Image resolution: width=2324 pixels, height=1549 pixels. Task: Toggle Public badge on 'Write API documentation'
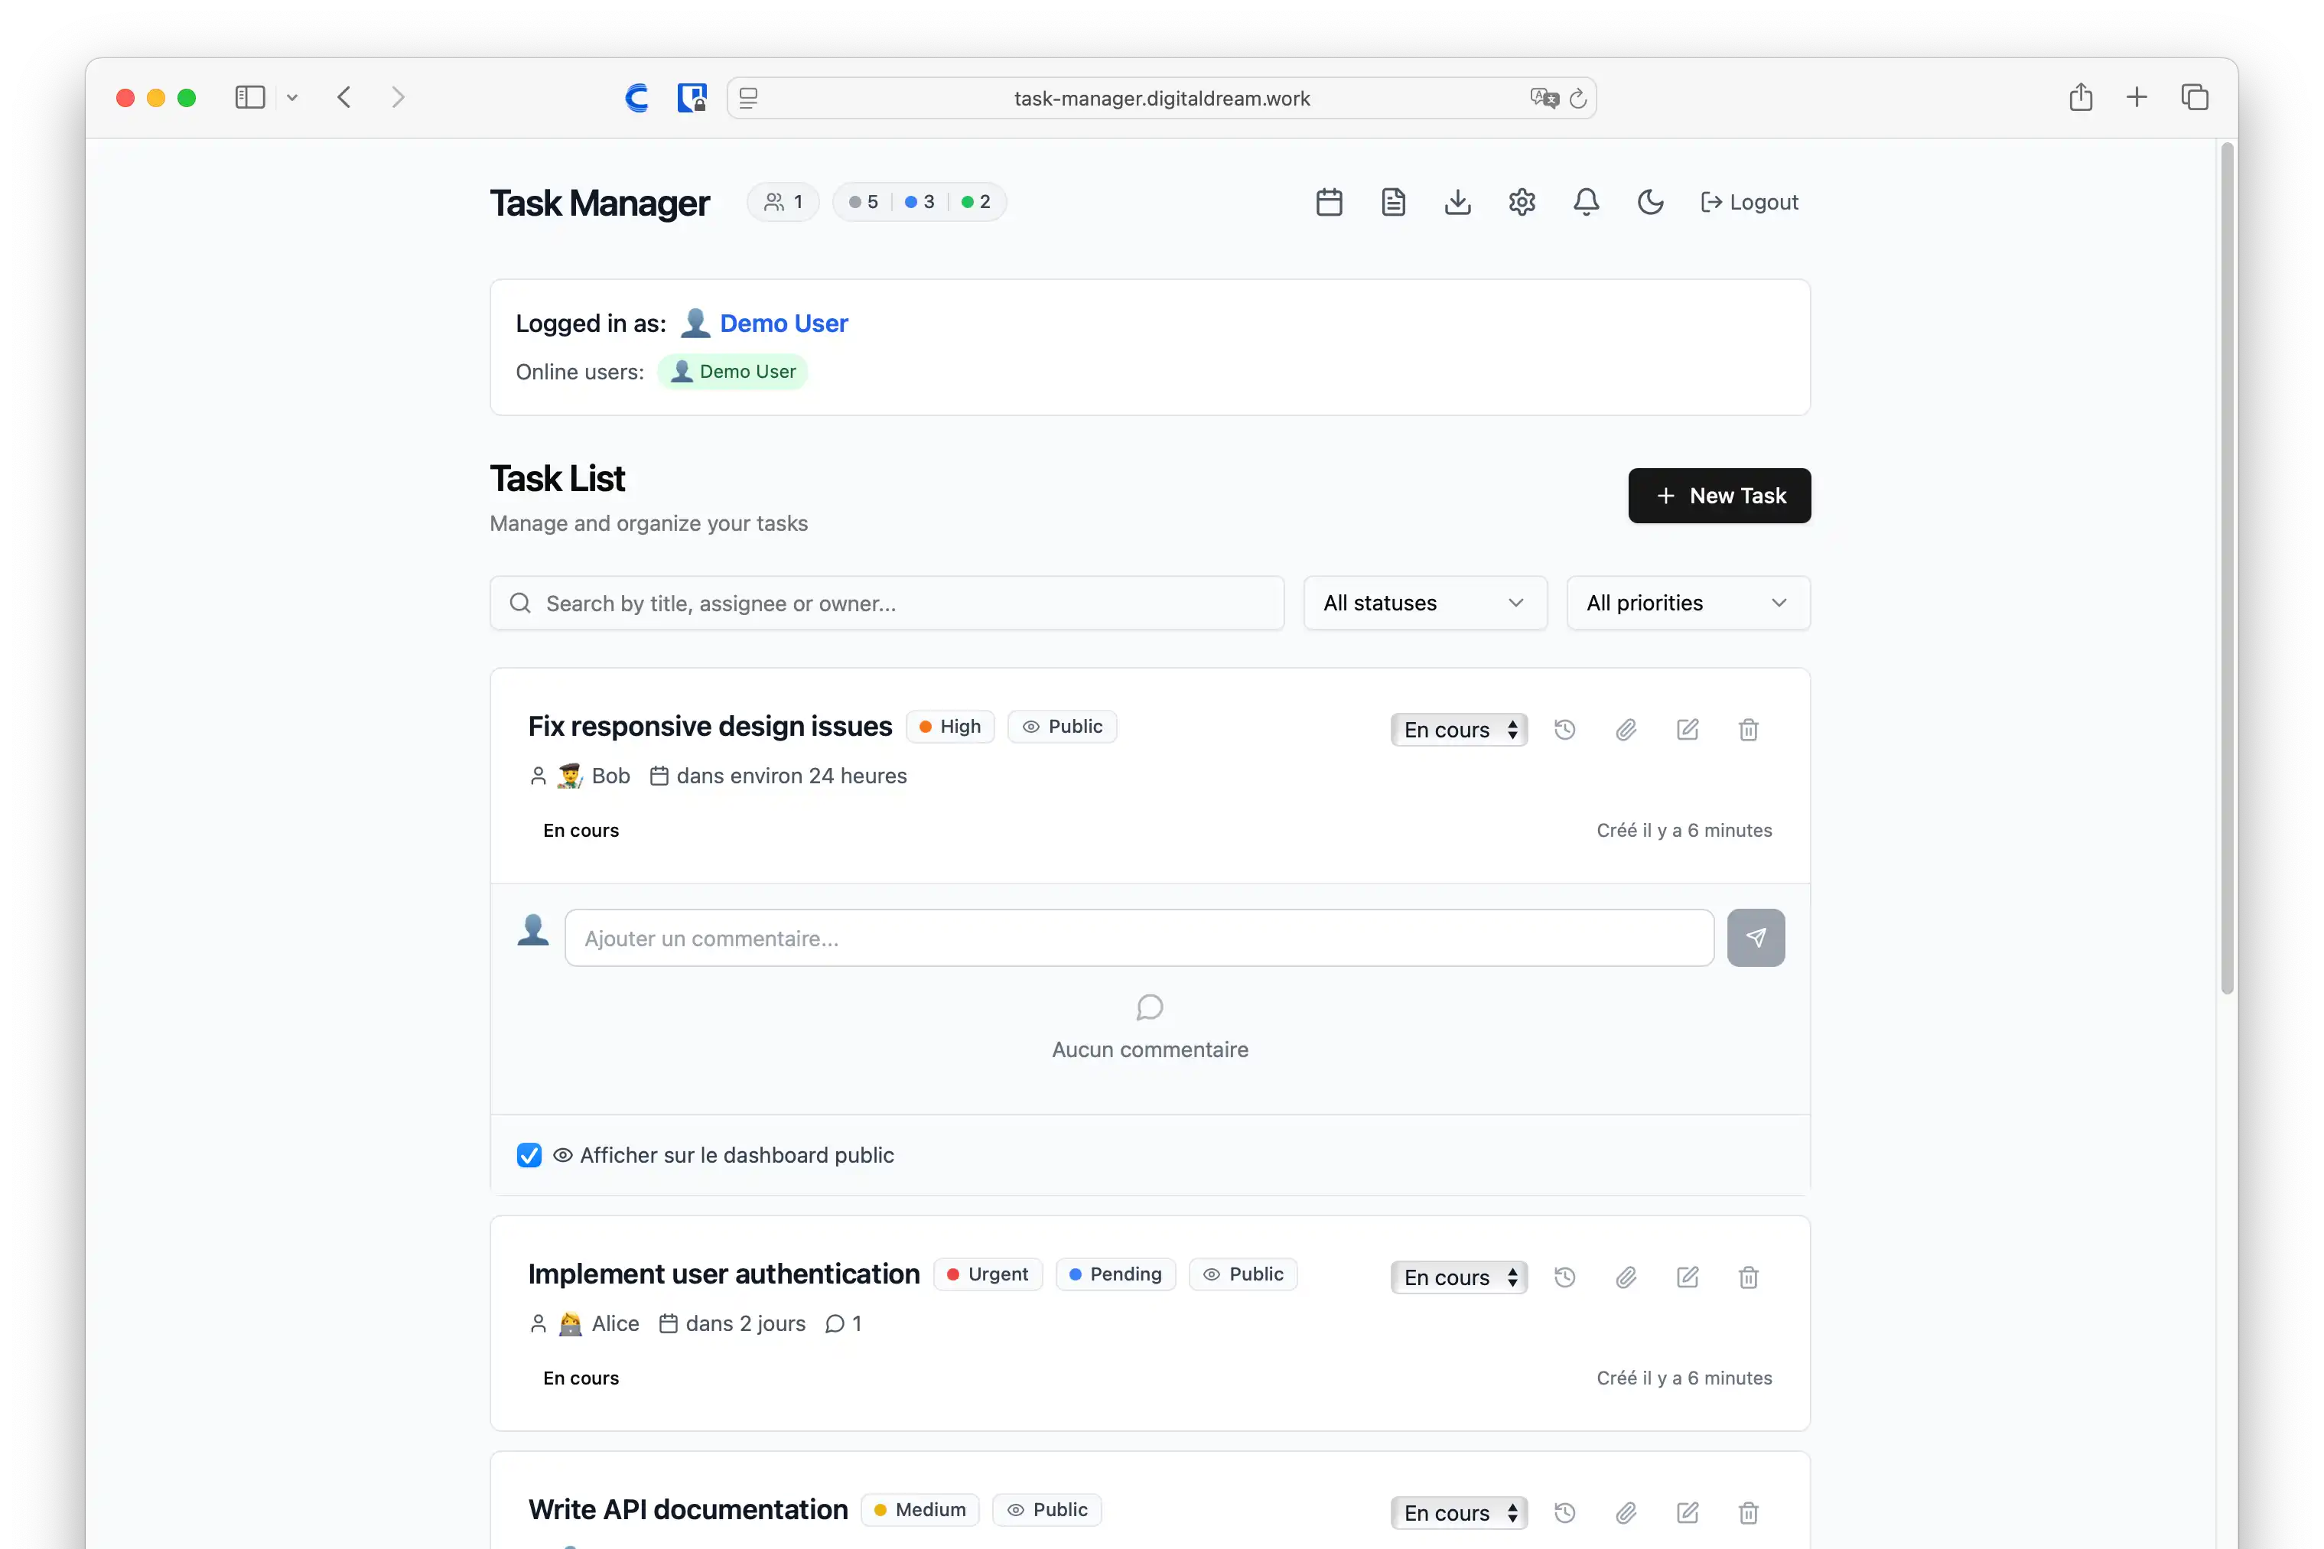[x=1047, y=1509]
